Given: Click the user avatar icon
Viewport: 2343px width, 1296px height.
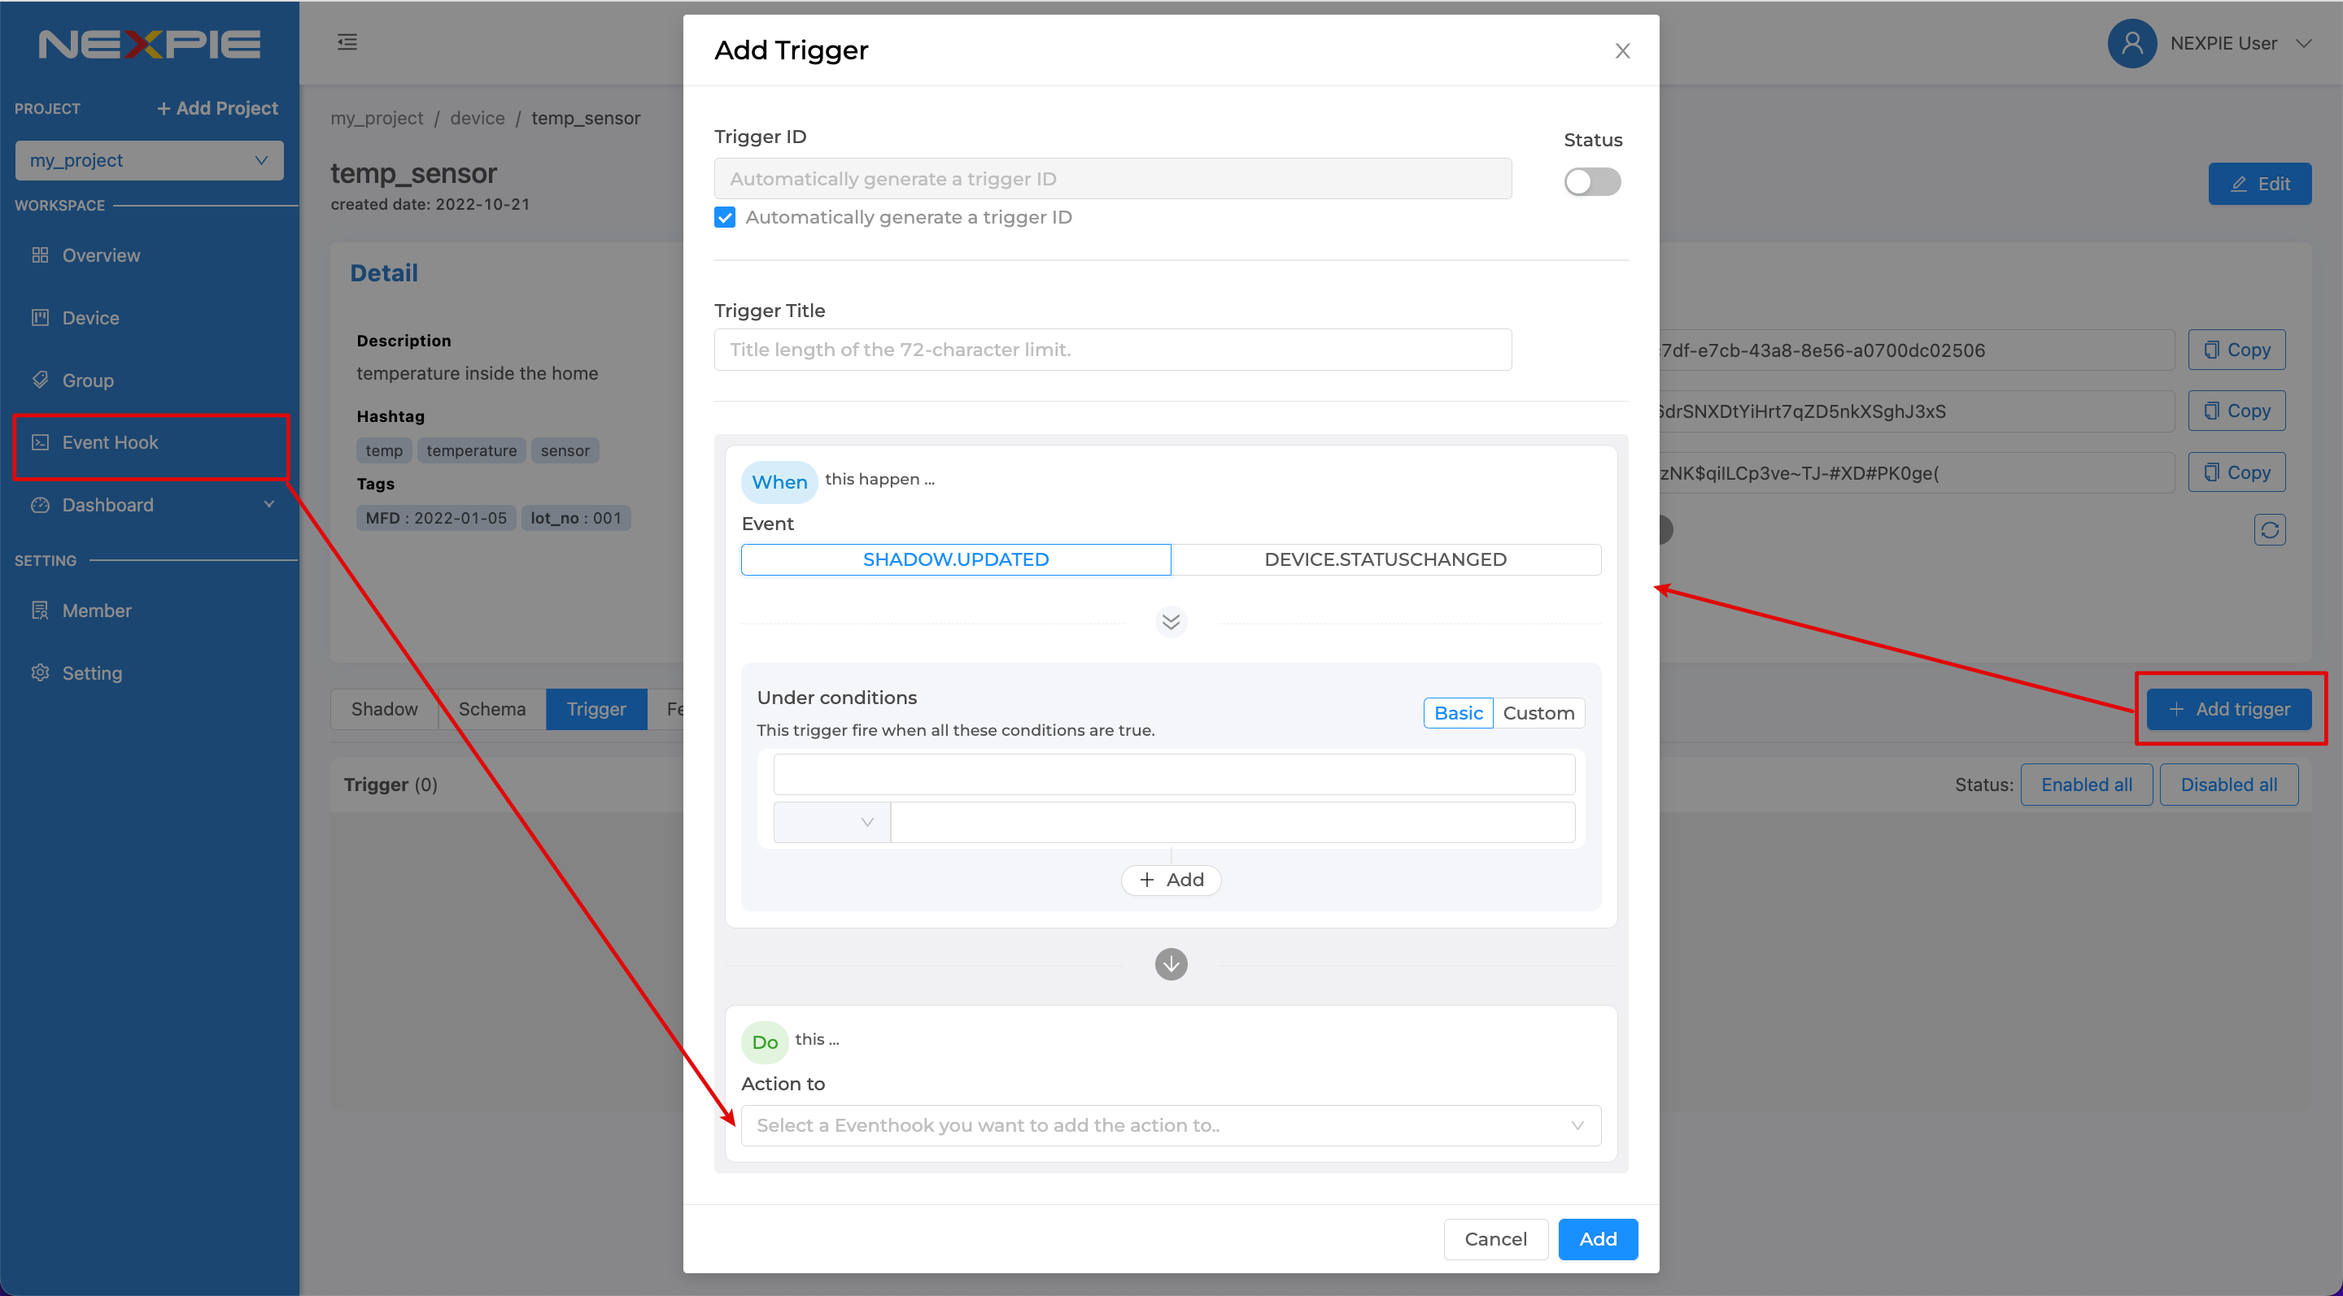Looking at the screenshot, I should pos(2132,43).
